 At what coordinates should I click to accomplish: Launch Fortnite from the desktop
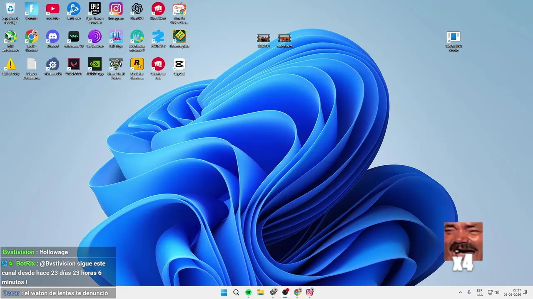coord(32,11)
